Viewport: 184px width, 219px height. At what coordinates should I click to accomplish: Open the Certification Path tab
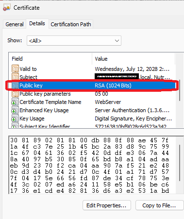pyautogui.click(x=71, y=24)
